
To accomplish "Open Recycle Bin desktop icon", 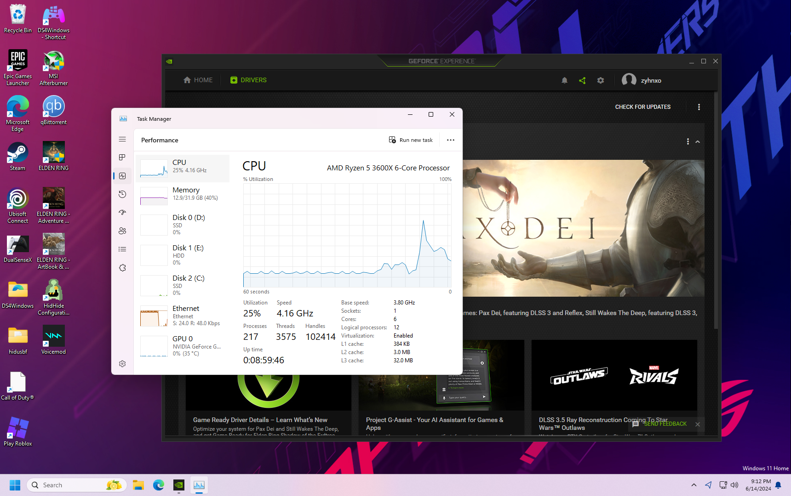I will pyautogui.click(x=18, y=19).
